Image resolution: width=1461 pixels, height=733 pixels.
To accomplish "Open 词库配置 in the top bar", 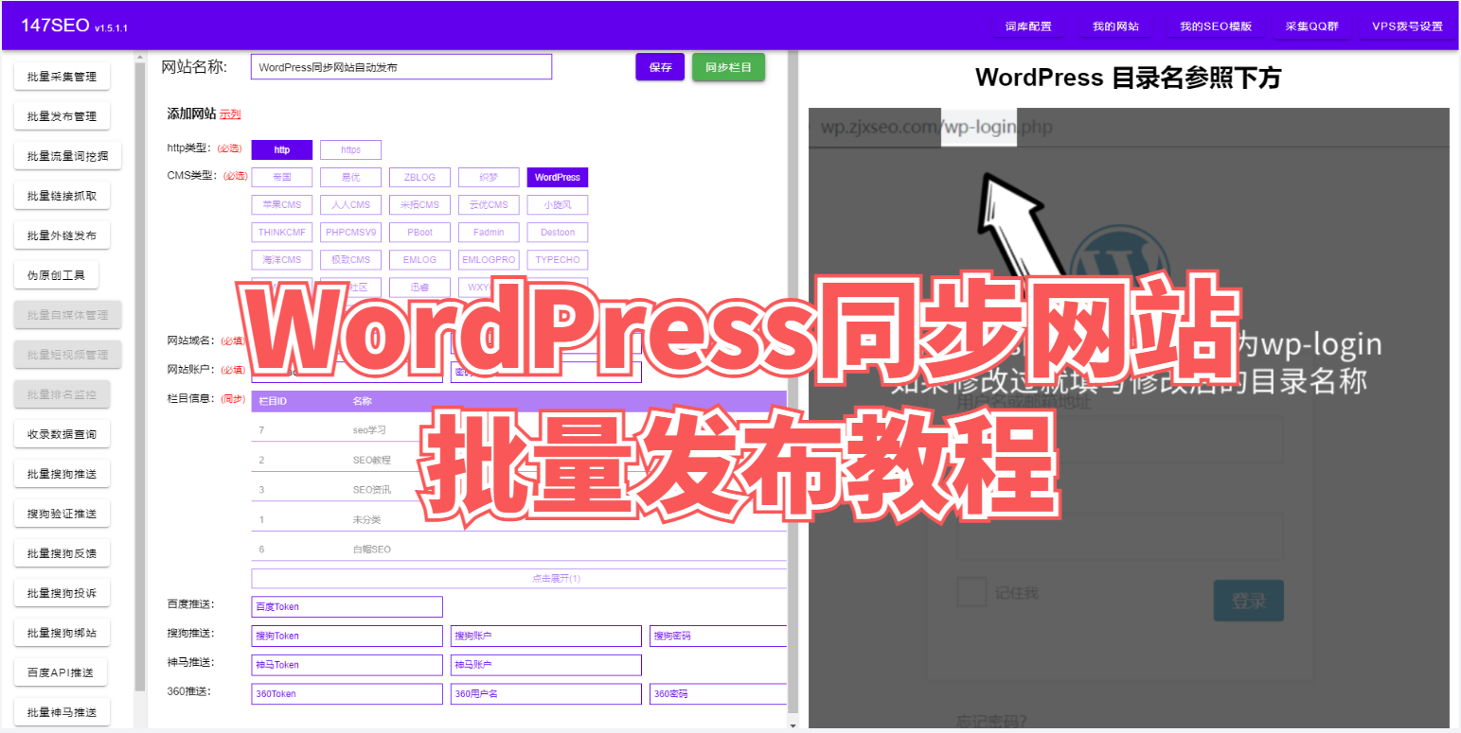I will tap(1028, 26).
